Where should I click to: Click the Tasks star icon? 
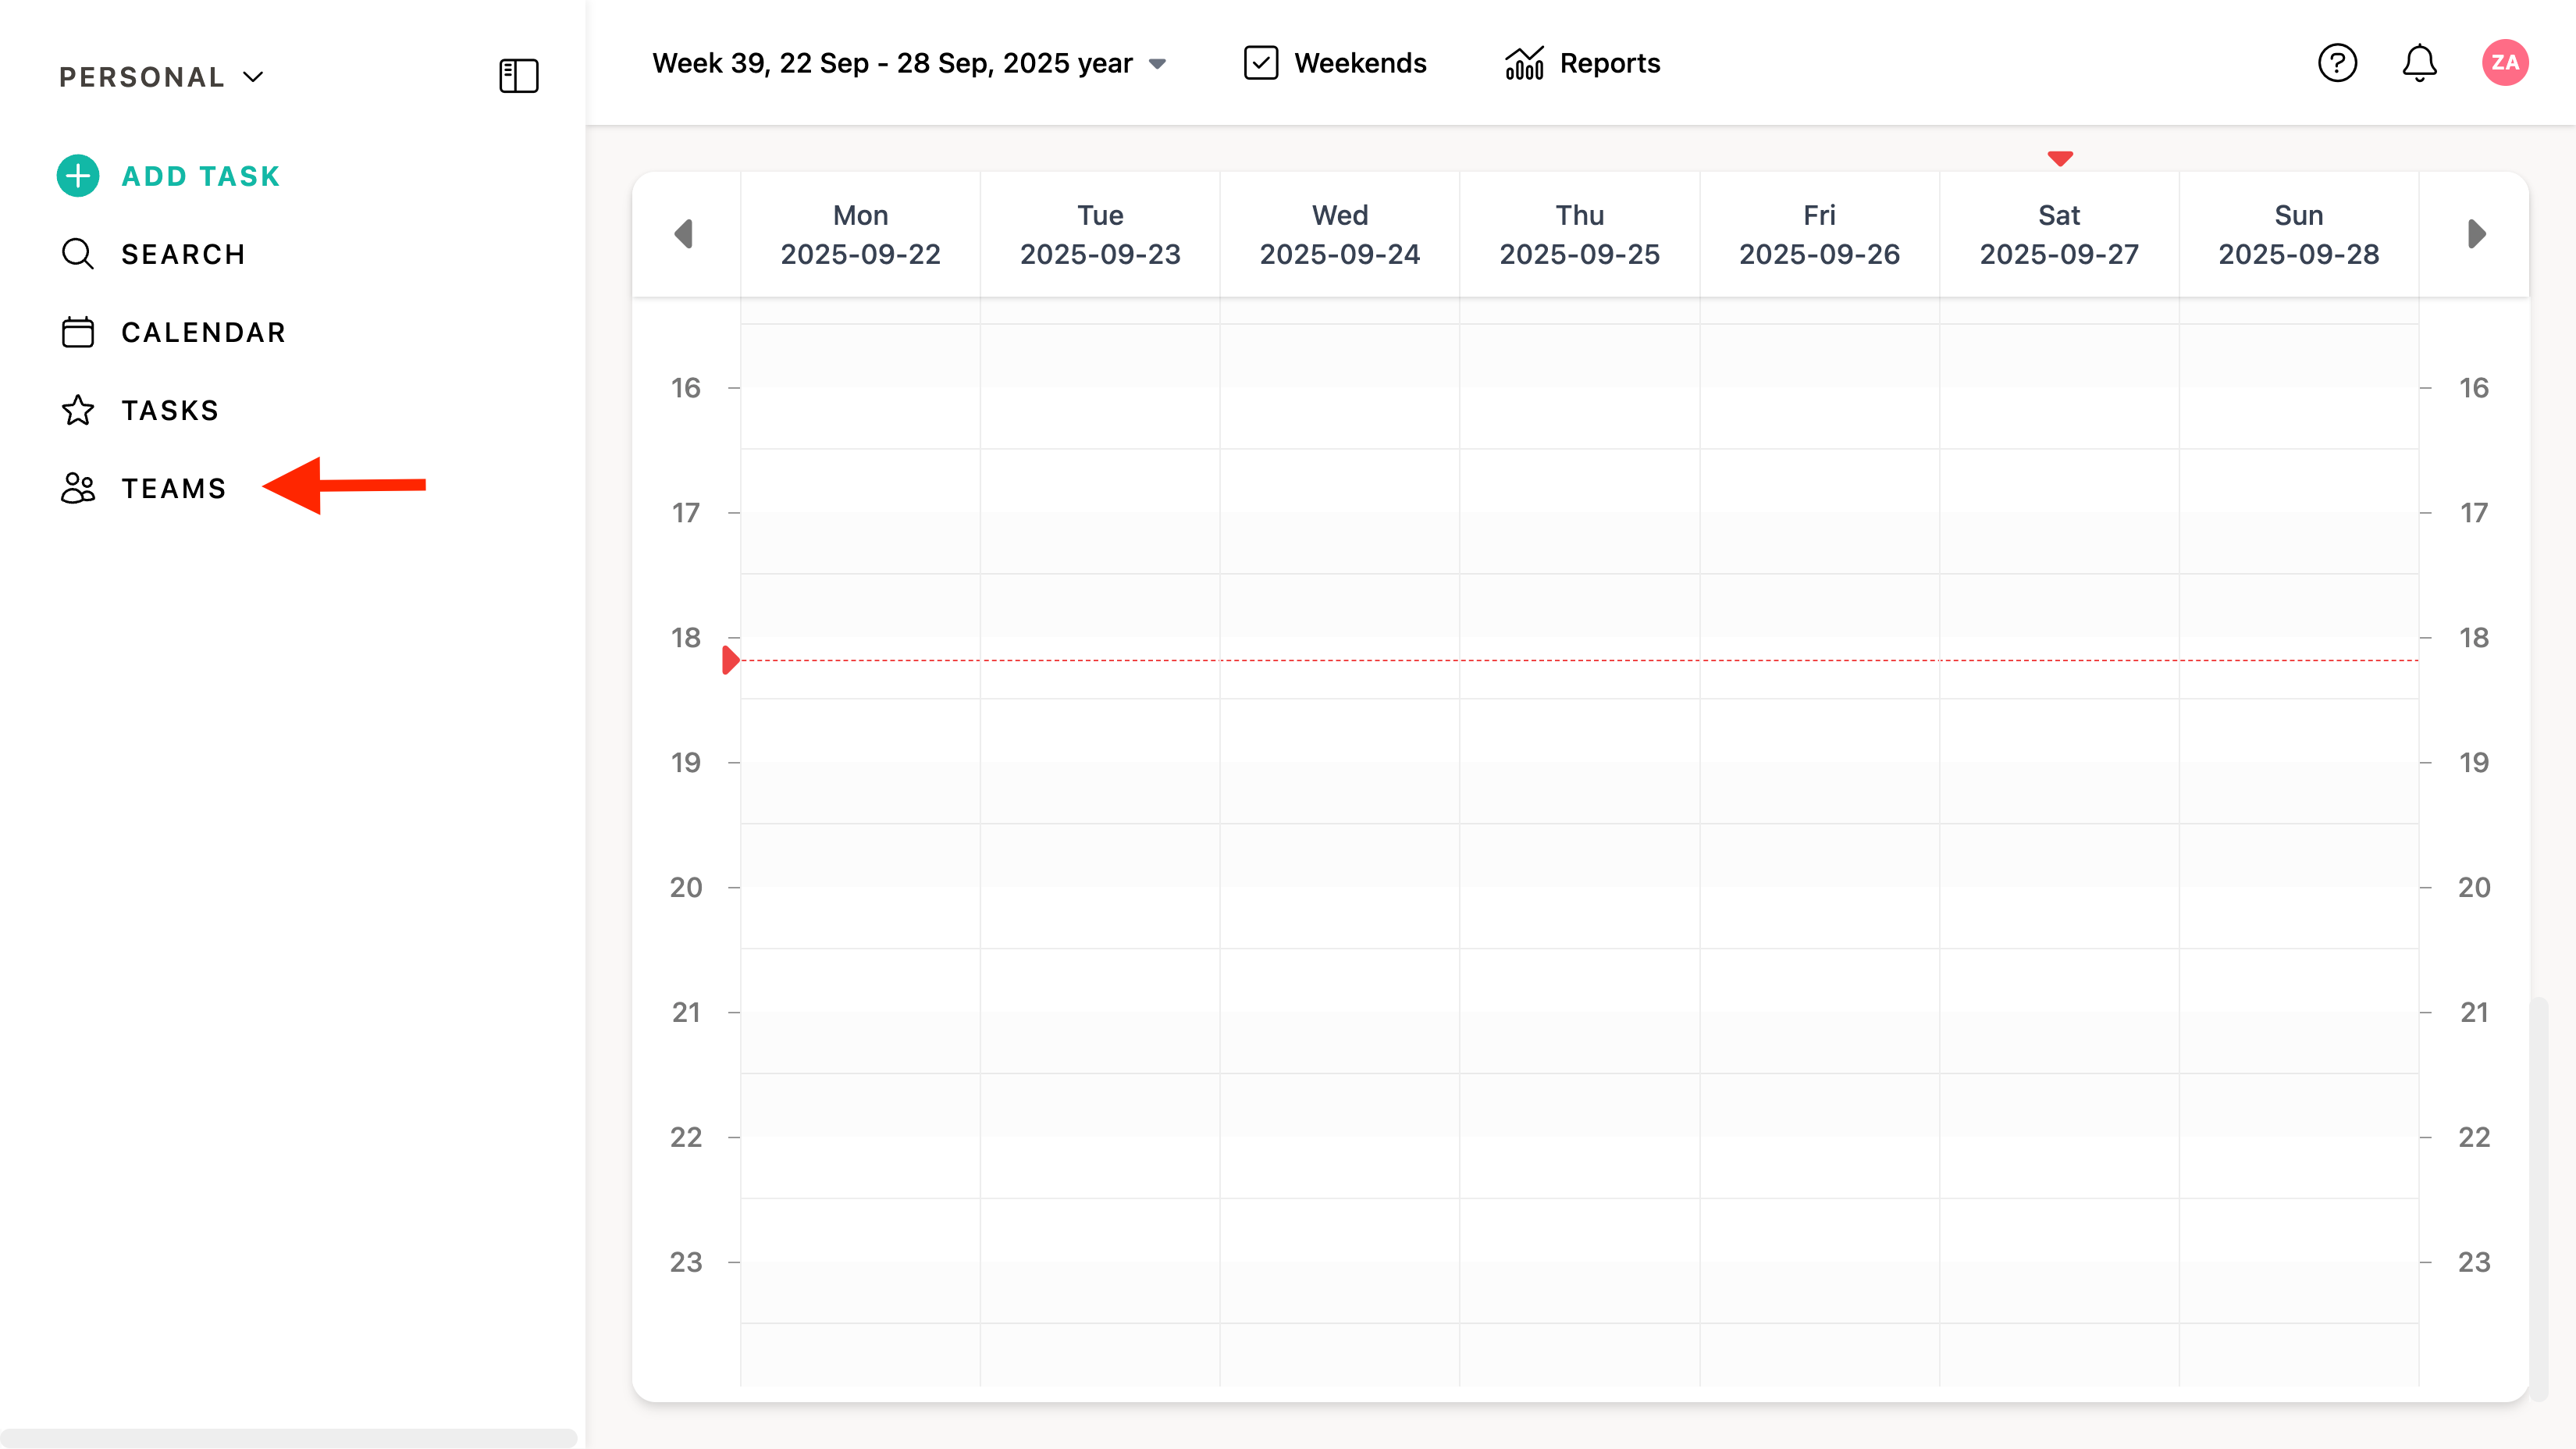78,410
